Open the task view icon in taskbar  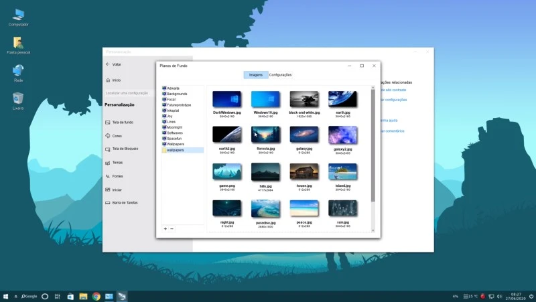point(58,296)
